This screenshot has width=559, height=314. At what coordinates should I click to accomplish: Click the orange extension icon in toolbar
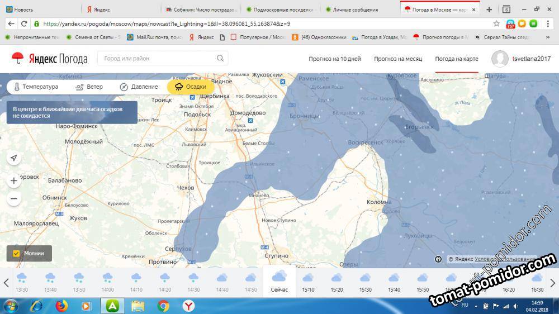coord(522,24)
